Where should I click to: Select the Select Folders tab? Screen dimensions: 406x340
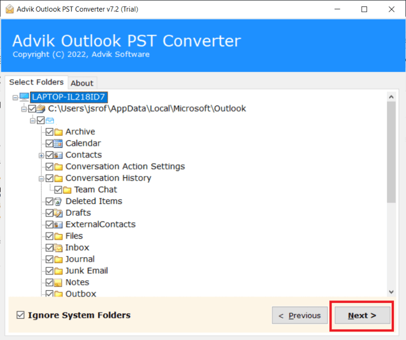click(36, 82)
